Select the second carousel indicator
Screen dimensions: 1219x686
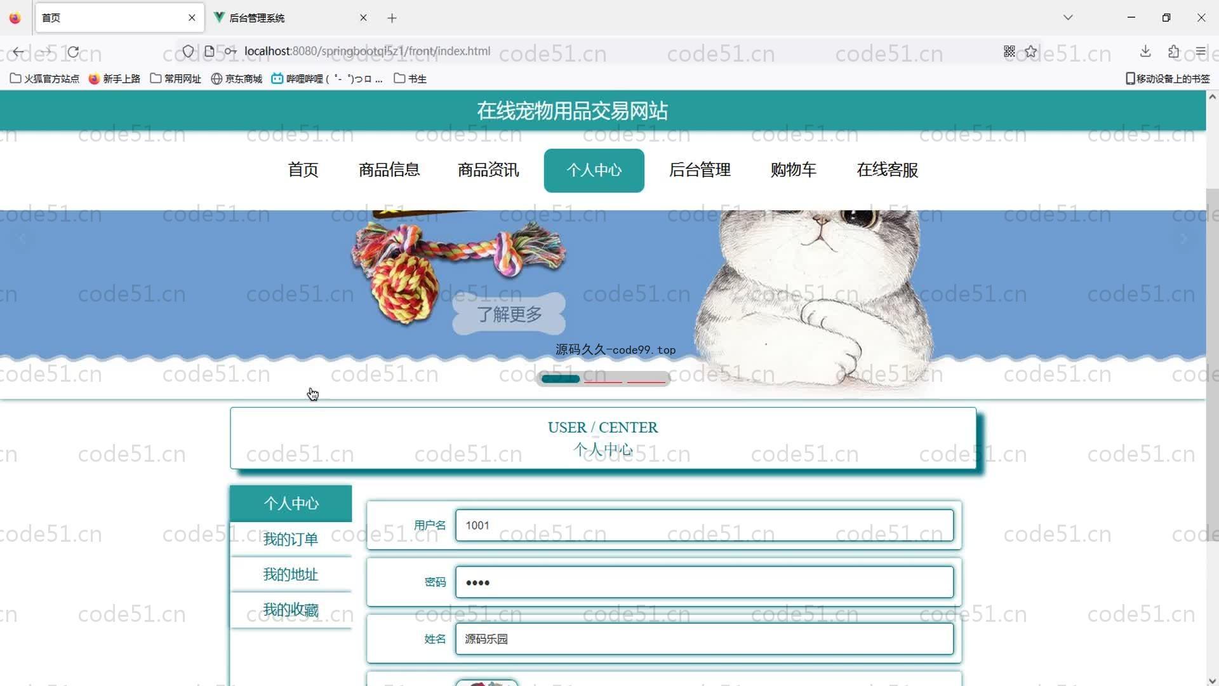pos(603,379)
